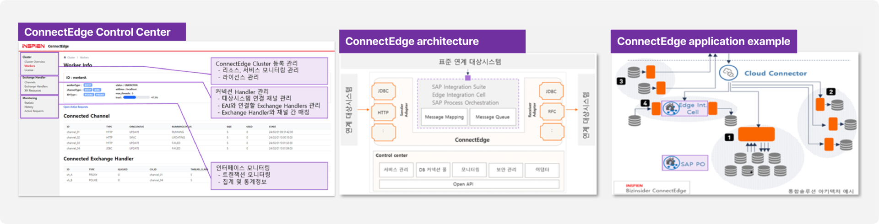Click the DB 커넥션 풀 box
This screenshot has width=879, height=224.
433,170
